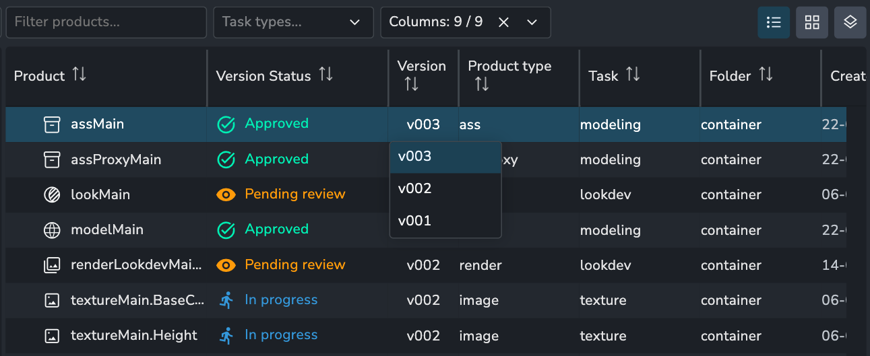Image resolution: width=870 pixels, height=356 pixels.
Task: Click lookMain Pending review eye icon
Action: (226, 195)
